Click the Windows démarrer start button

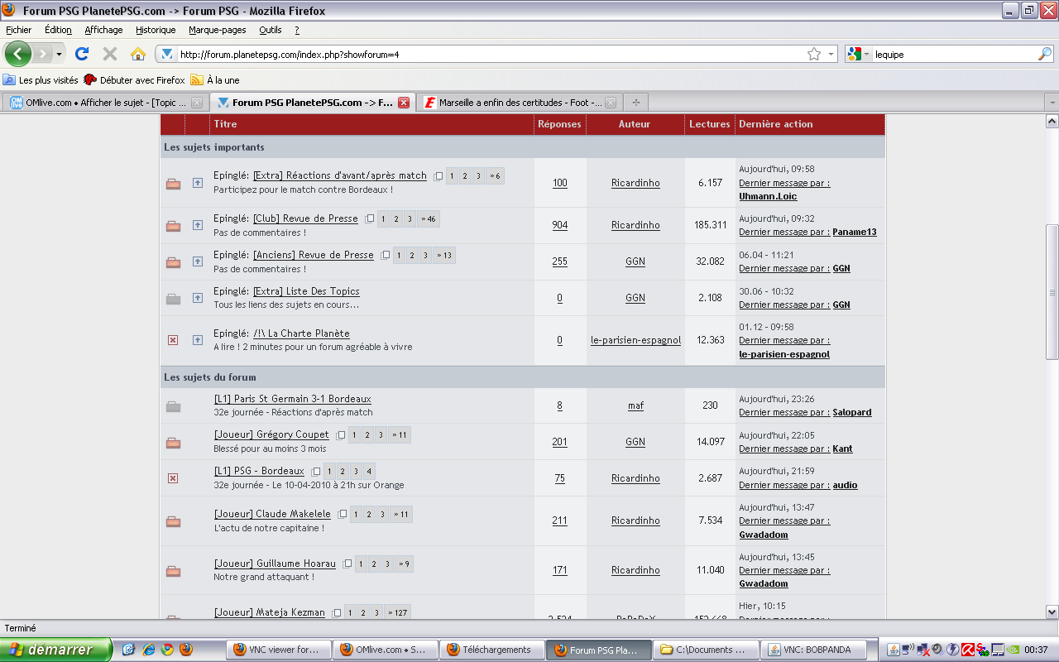click(x=56, y=650)
